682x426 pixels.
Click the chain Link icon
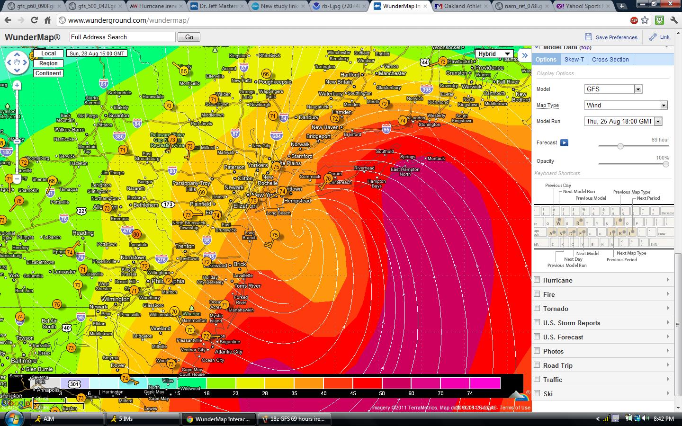tap(653, 37)
